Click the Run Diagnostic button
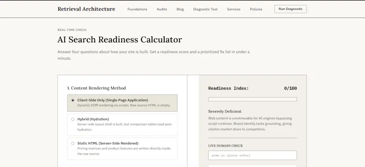Viewport: 365px width, 167px height. click(x=291, y=9)
